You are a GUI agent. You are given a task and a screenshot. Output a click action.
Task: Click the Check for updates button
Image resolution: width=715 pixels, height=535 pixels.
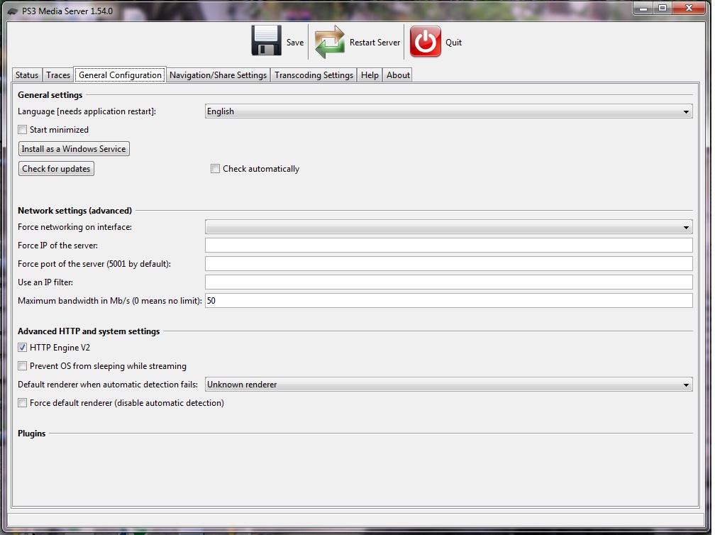(56, 169)
